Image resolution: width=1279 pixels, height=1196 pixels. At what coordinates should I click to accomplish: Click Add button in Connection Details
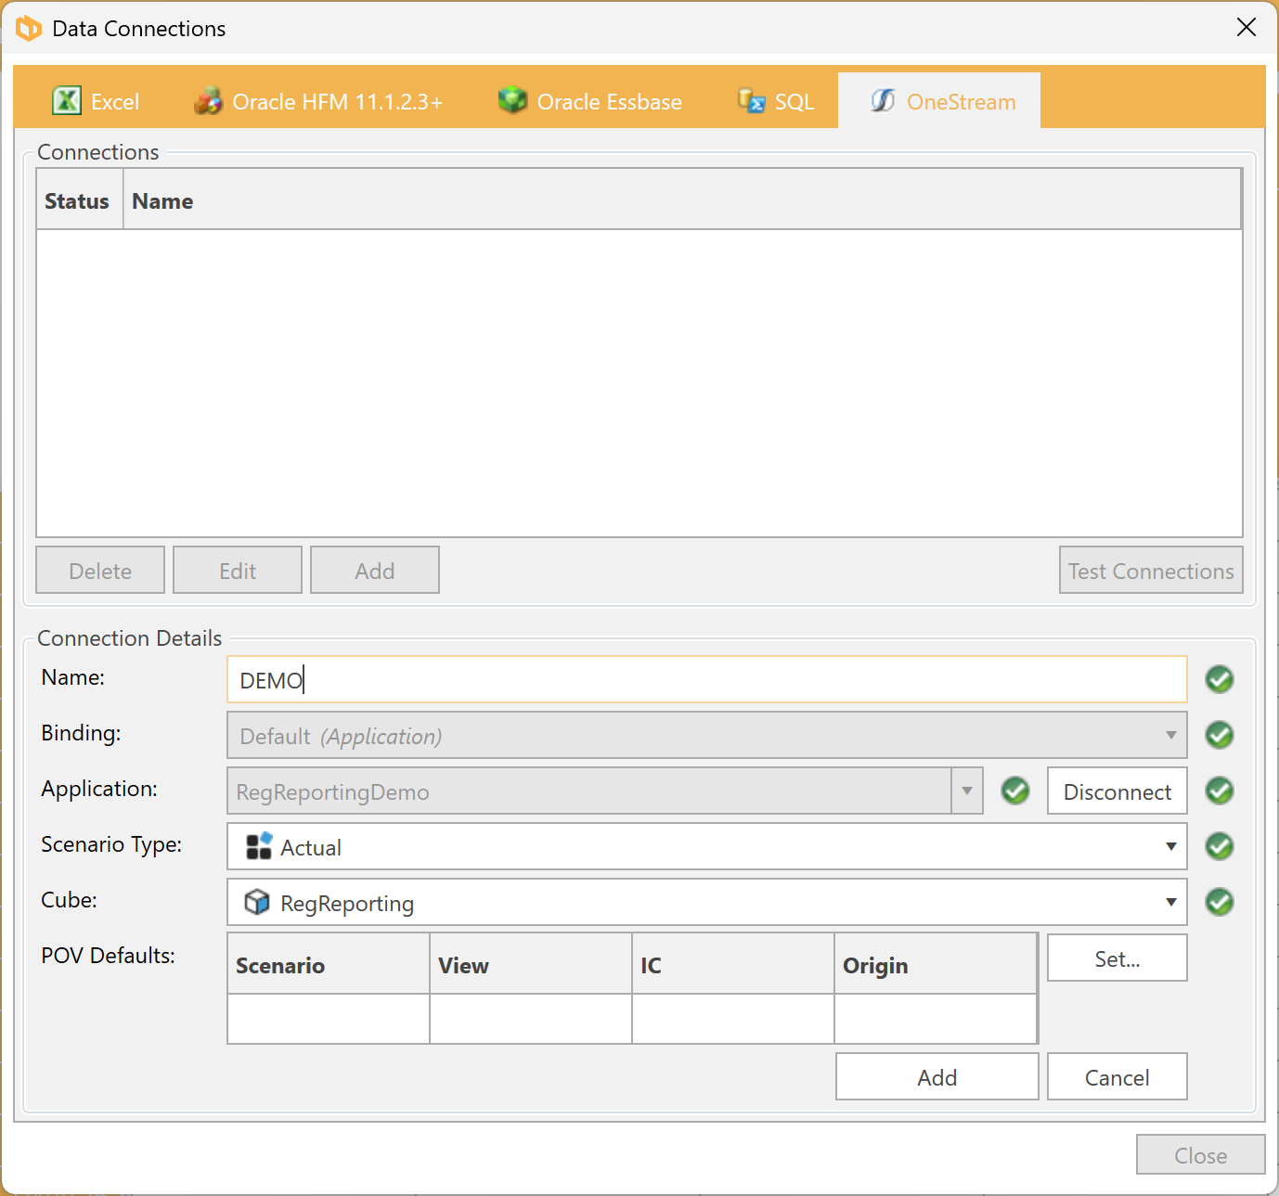click(x=937, y=1076)
